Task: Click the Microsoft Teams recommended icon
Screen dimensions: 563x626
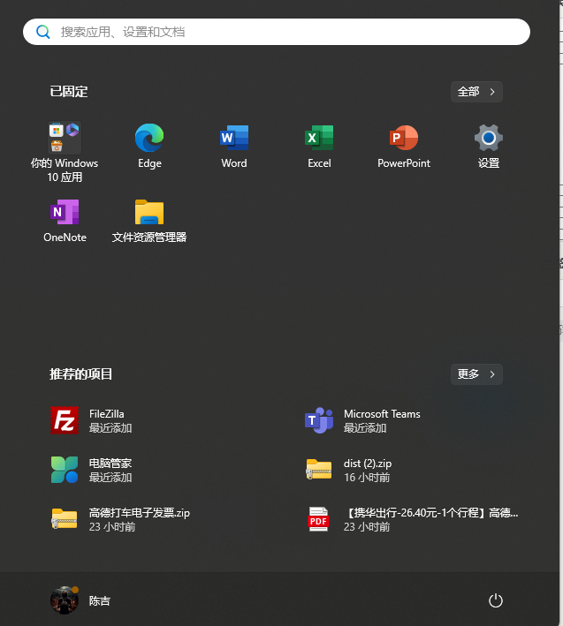Action: pyautogui.click(x=319, y=420)
